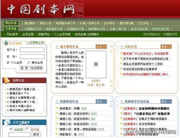
Task: Click the 中国剧本网 logo banner
Action: 41,9
